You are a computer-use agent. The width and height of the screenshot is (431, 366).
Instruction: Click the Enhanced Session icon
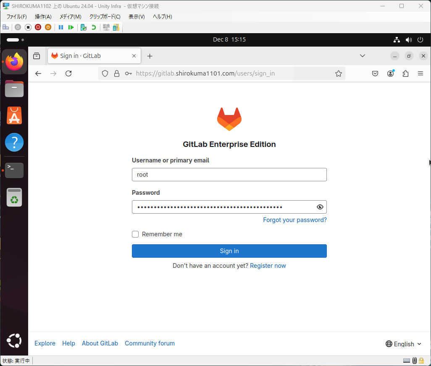tap(106, 27)
